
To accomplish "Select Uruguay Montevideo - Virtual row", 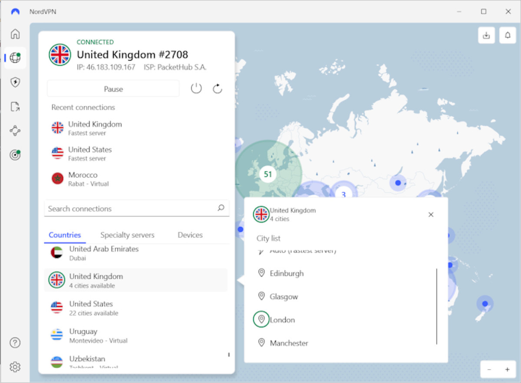I will pos(136,335).
